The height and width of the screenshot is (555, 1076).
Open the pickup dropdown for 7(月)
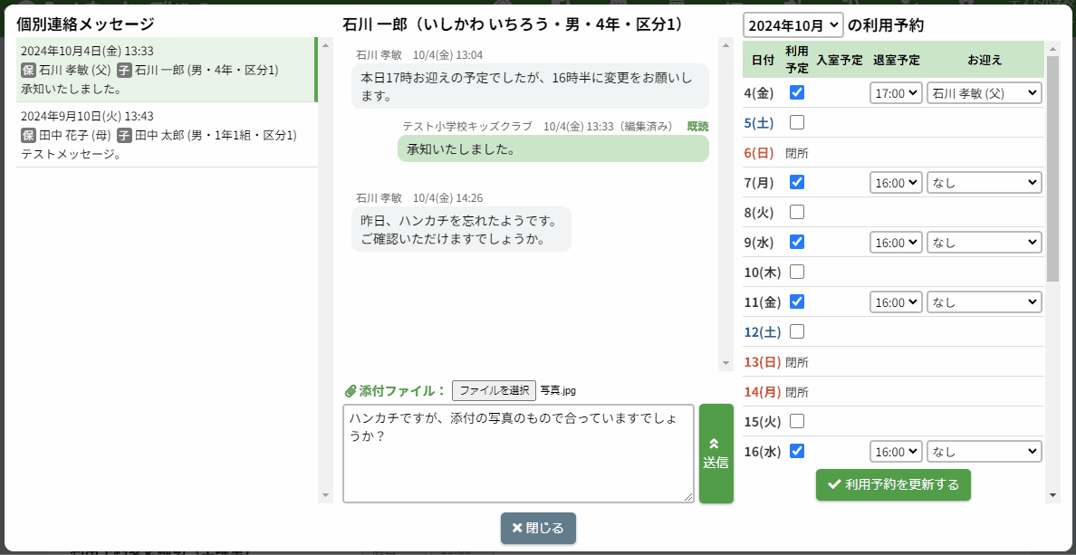[x=984, y=182]
